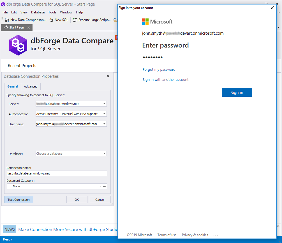Screen dimensions: 282x243
Task: Click the scrollbar down arrow on the right
Action: click(278, 28)
